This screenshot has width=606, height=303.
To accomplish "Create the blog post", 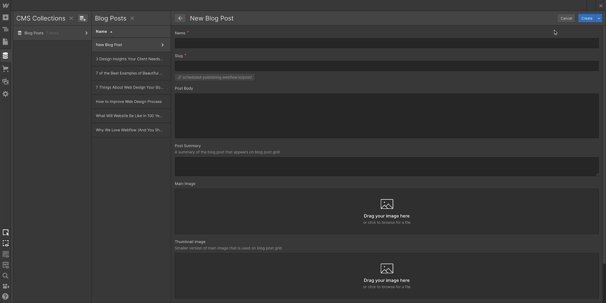I will point(587,18).
